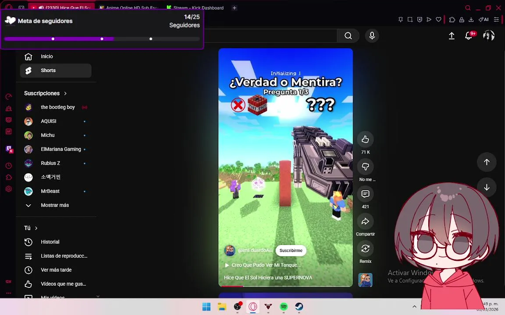Like the Short with the thumbs-up
The image size is (505, 315).
(365, 139)
